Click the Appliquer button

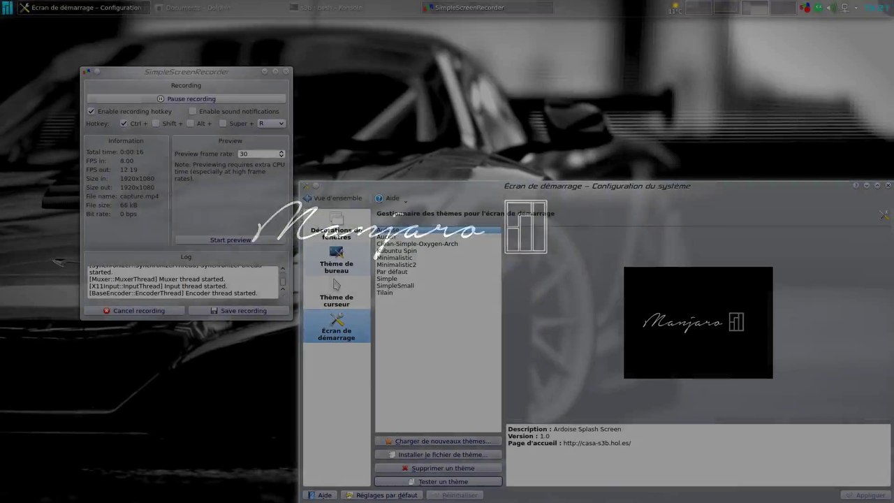(x=865, y=495)
